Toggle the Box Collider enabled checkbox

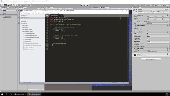tap(136, 48)
